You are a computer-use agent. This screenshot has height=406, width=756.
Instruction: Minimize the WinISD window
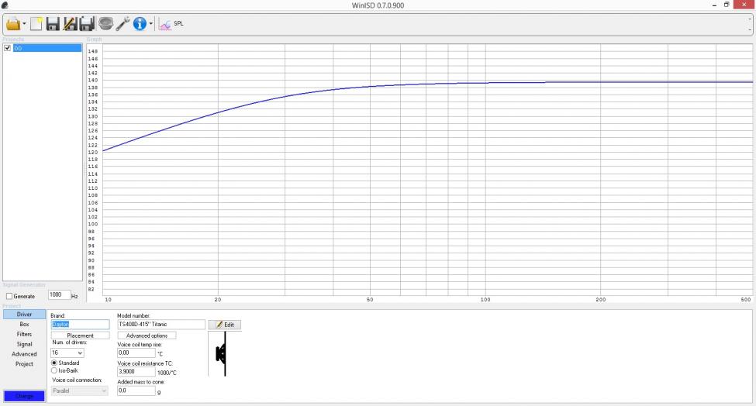714,5
